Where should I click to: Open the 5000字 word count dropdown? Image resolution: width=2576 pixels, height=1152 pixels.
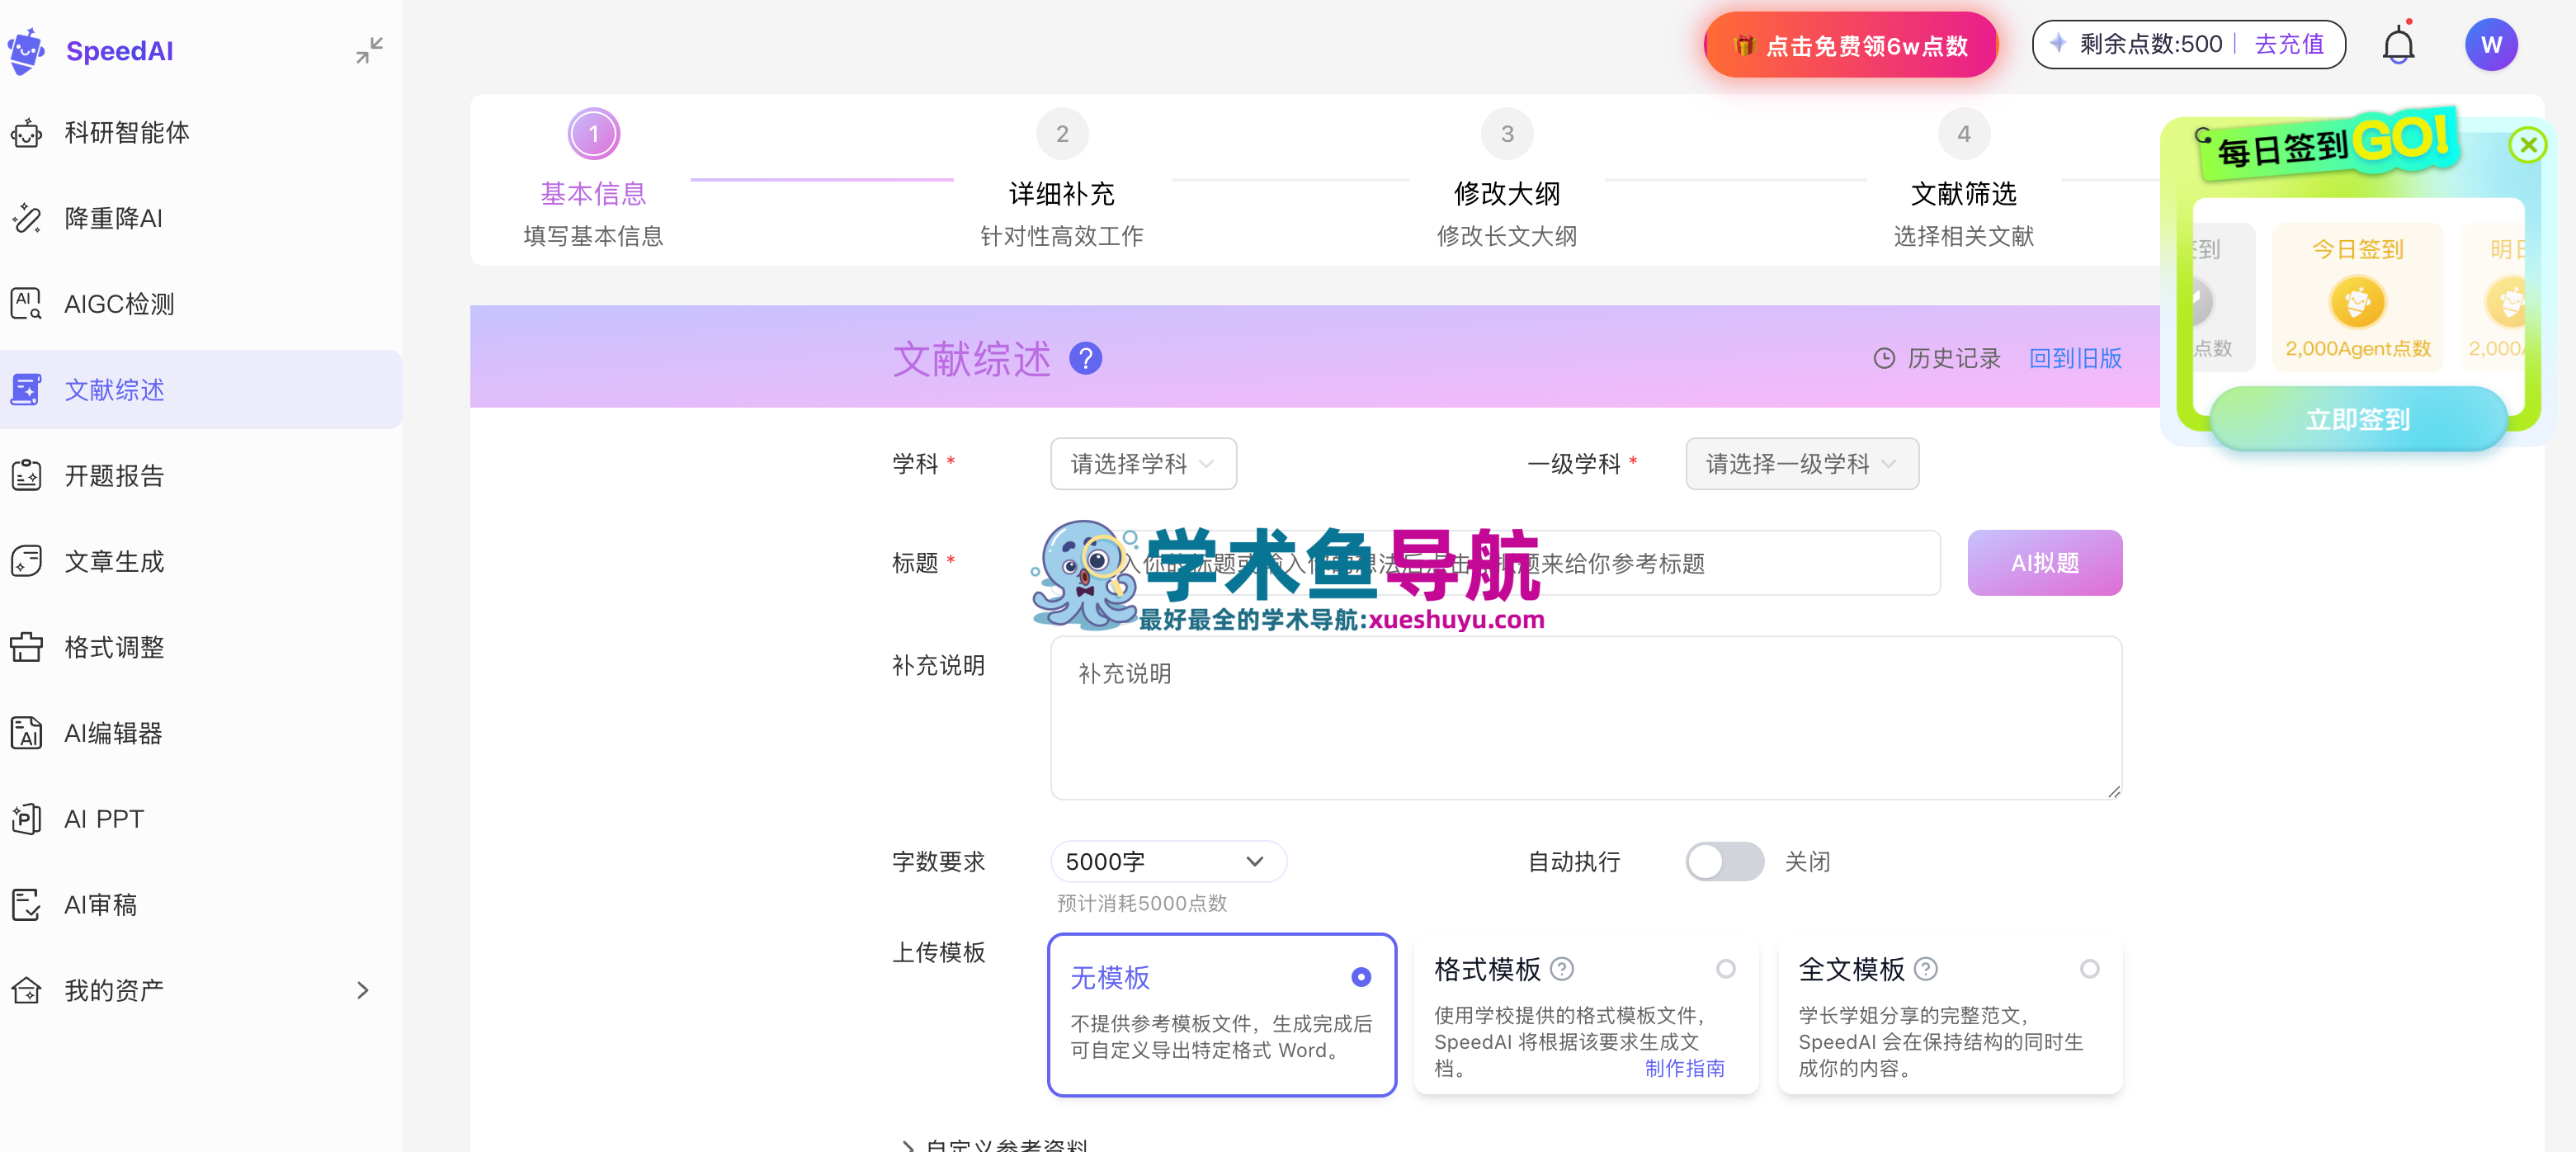1168,862
